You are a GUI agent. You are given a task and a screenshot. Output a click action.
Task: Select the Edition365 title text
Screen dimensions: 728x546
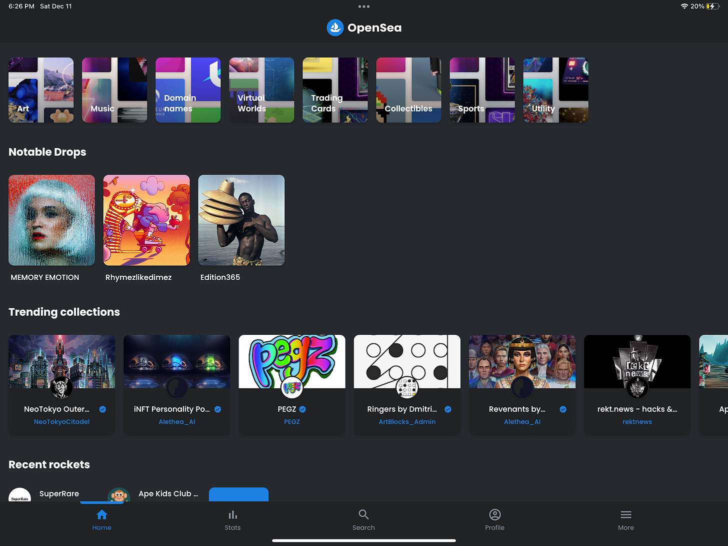pos(220,277)
